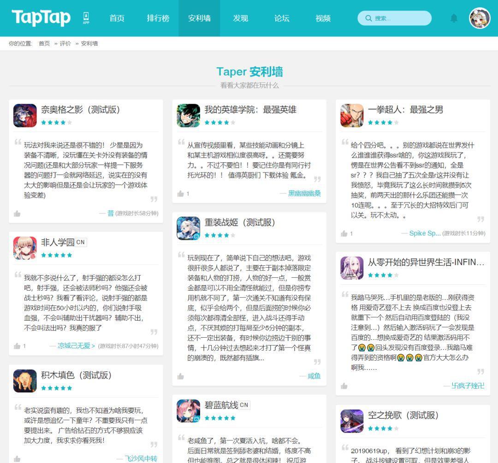Viewport: 498px width, 463px height.
Task: Click the playtime text '(游戏时长87小时47分钟)'
Action: pyautogui.click(x=128, y=346)
